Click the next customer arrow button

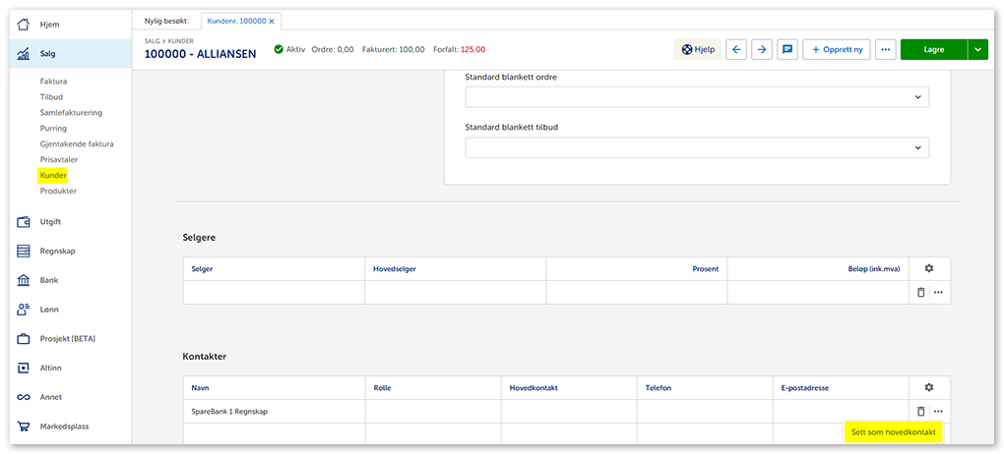761,49
